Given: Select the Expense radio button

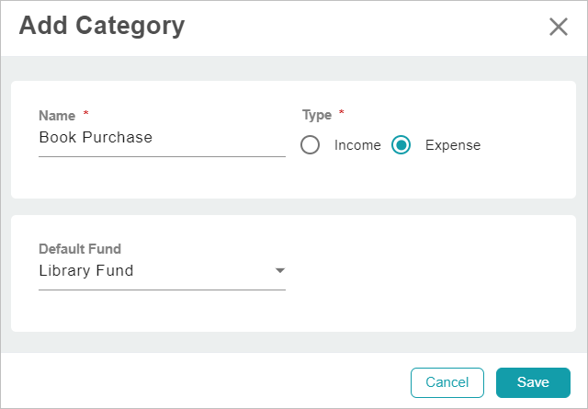Looking at the screenshot, I should click(401, 145).
